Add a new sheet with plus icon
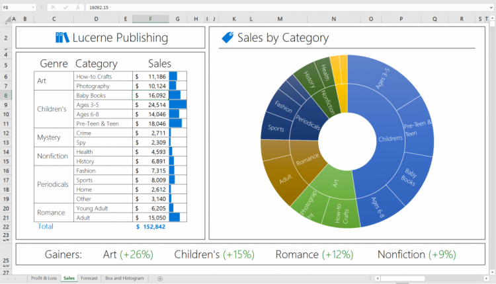 tap(160, 278)
